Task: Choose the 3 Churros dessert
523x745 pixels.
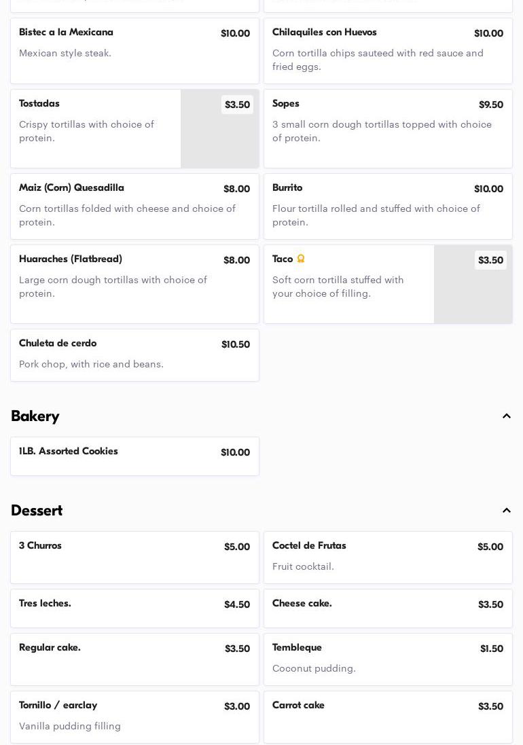Action: tap(134, 557)
